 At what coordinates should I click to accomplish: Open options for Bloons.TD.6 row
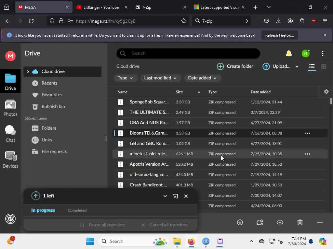click(x=307, y=133)
